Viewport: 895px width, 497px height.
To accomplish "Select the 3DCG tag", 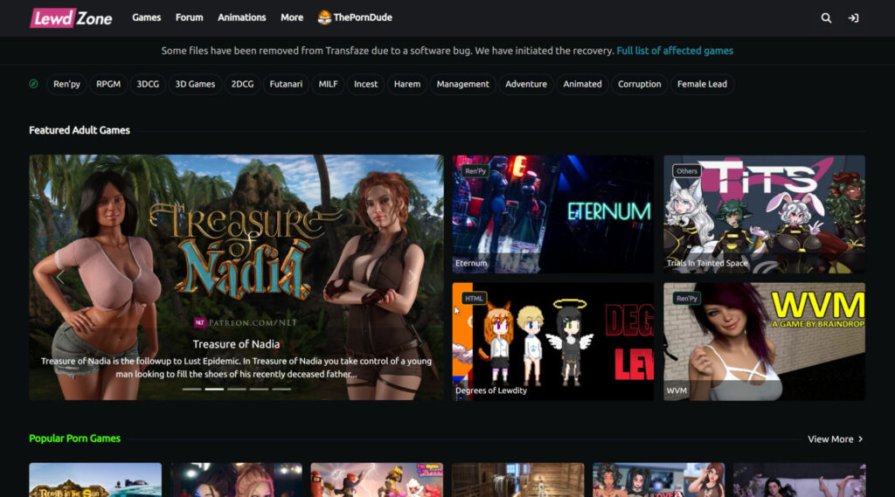I will point(148,84).
